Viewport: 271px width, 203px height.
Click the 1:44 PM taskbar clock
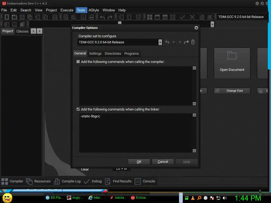pos(248,198)
